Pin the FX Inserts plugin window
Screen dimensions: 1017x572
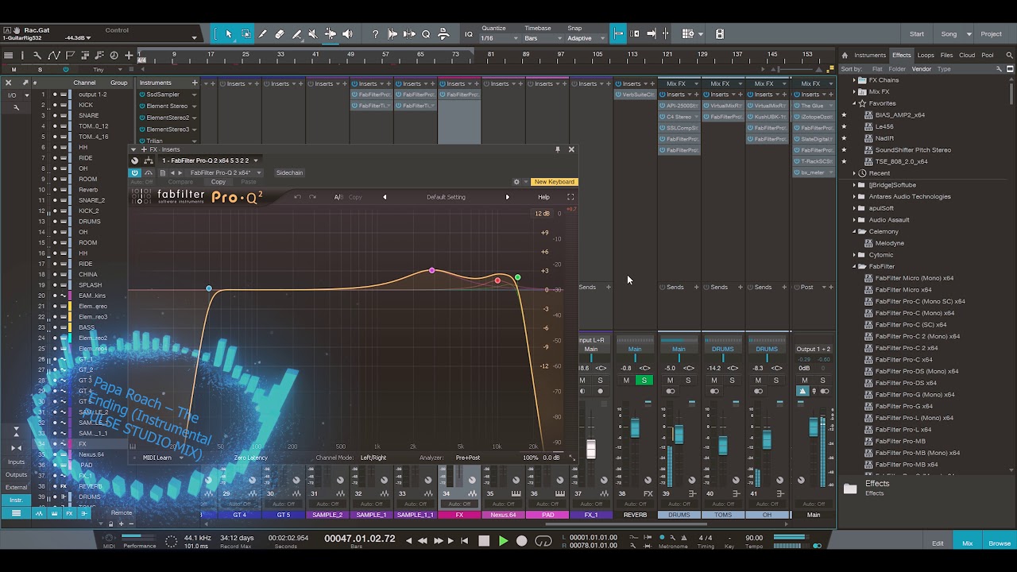558,149
